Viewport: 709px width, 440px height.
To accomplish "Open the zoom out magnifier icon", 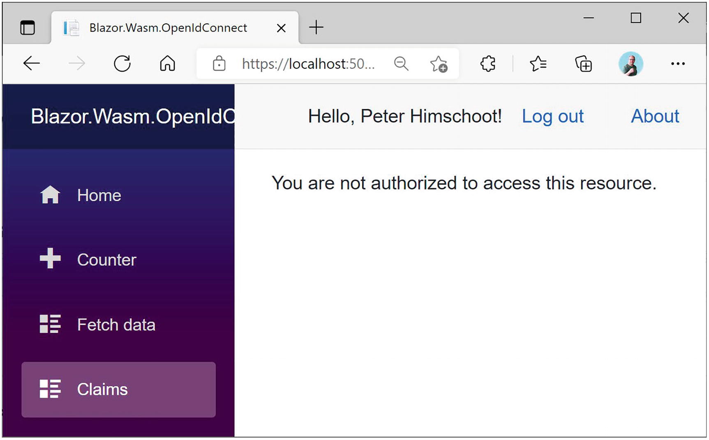I will (x=401, y=64).
